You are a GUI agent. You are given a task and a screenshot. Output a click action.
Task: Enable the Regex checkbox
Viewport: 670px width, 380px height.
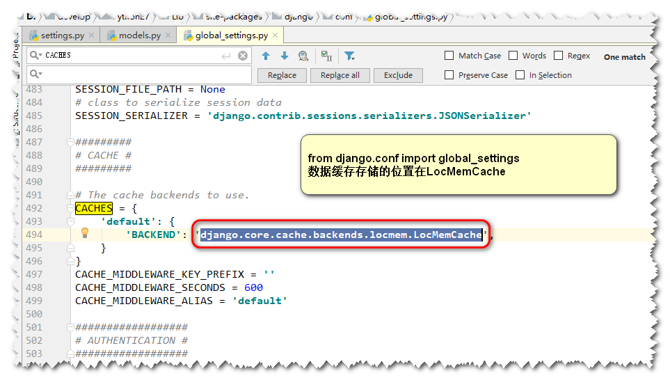559,56
